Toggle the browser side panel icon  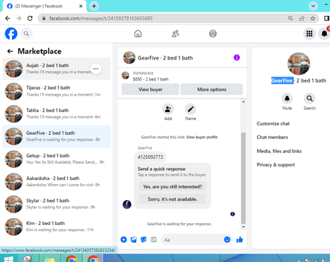(327, 18)
